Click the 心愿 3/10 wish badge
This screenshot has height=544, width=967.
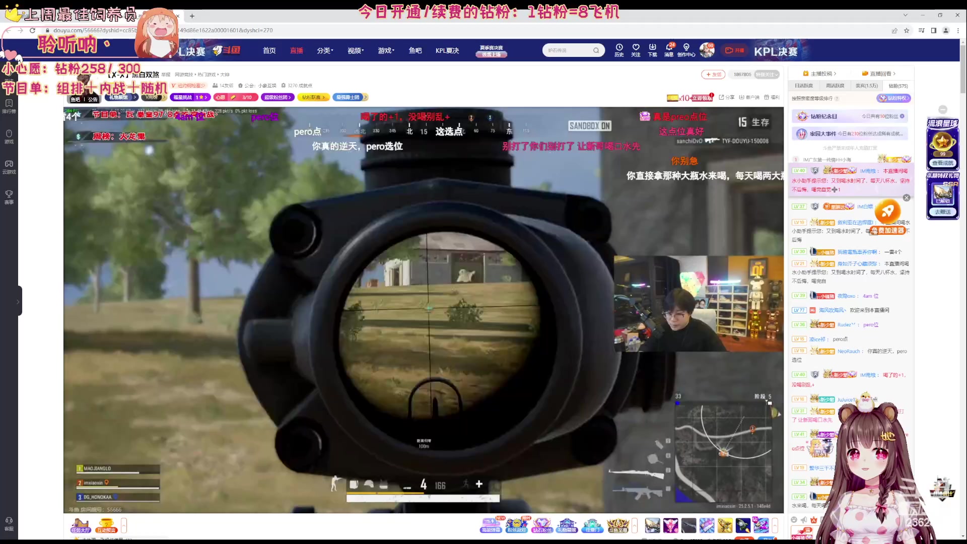pyautogui.click(x=236, y=97)
